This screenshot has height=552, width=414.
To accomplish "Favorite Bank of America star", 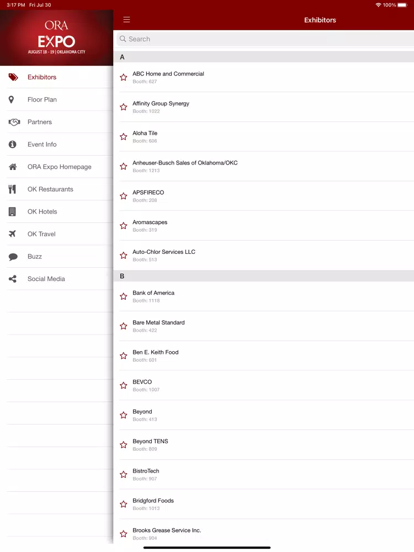I will pos(123,296).
